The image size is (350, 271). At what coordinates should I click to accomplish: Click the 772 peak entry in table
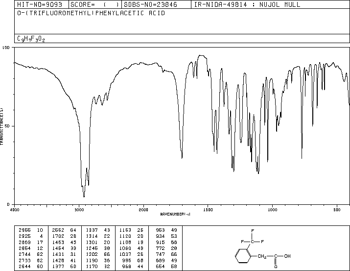point(166,248)
